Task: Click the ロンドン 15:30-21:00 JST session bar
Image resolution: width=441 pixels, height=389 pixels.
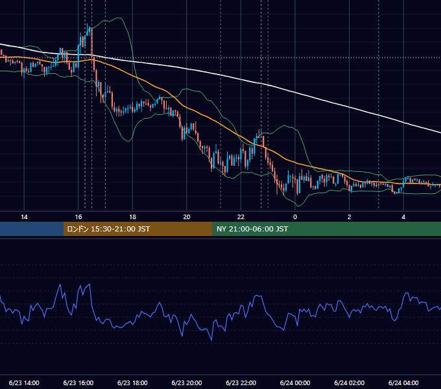Action: [x=137, y=229]
